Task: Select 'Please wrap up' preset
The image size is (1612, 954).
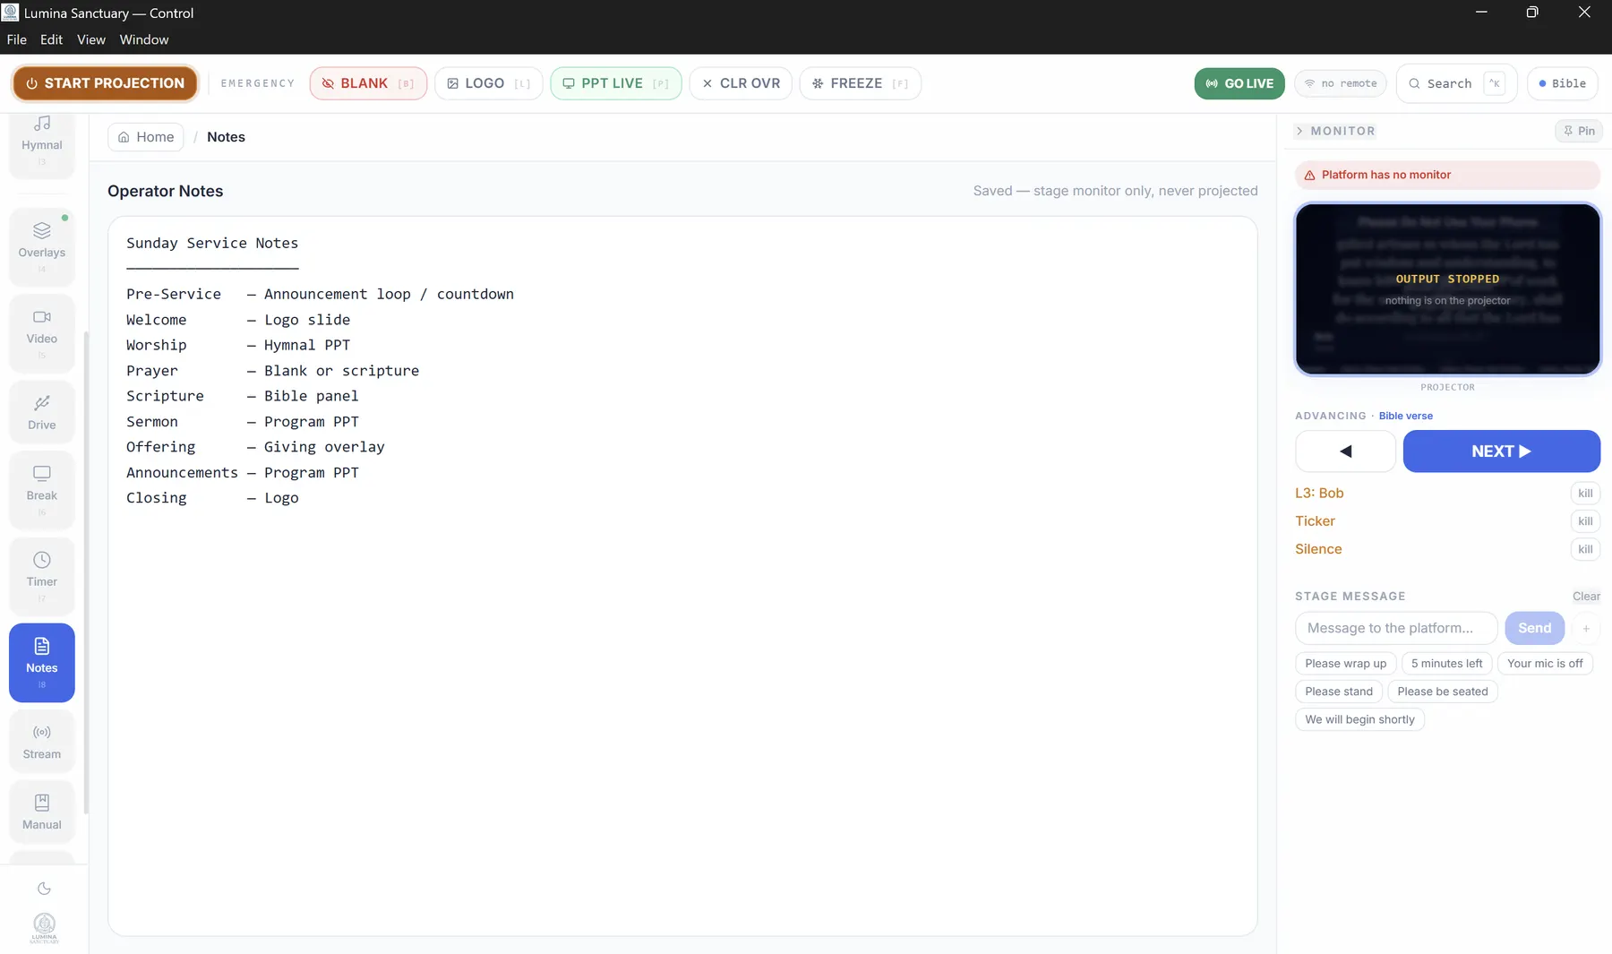Action: point(1345,664)
